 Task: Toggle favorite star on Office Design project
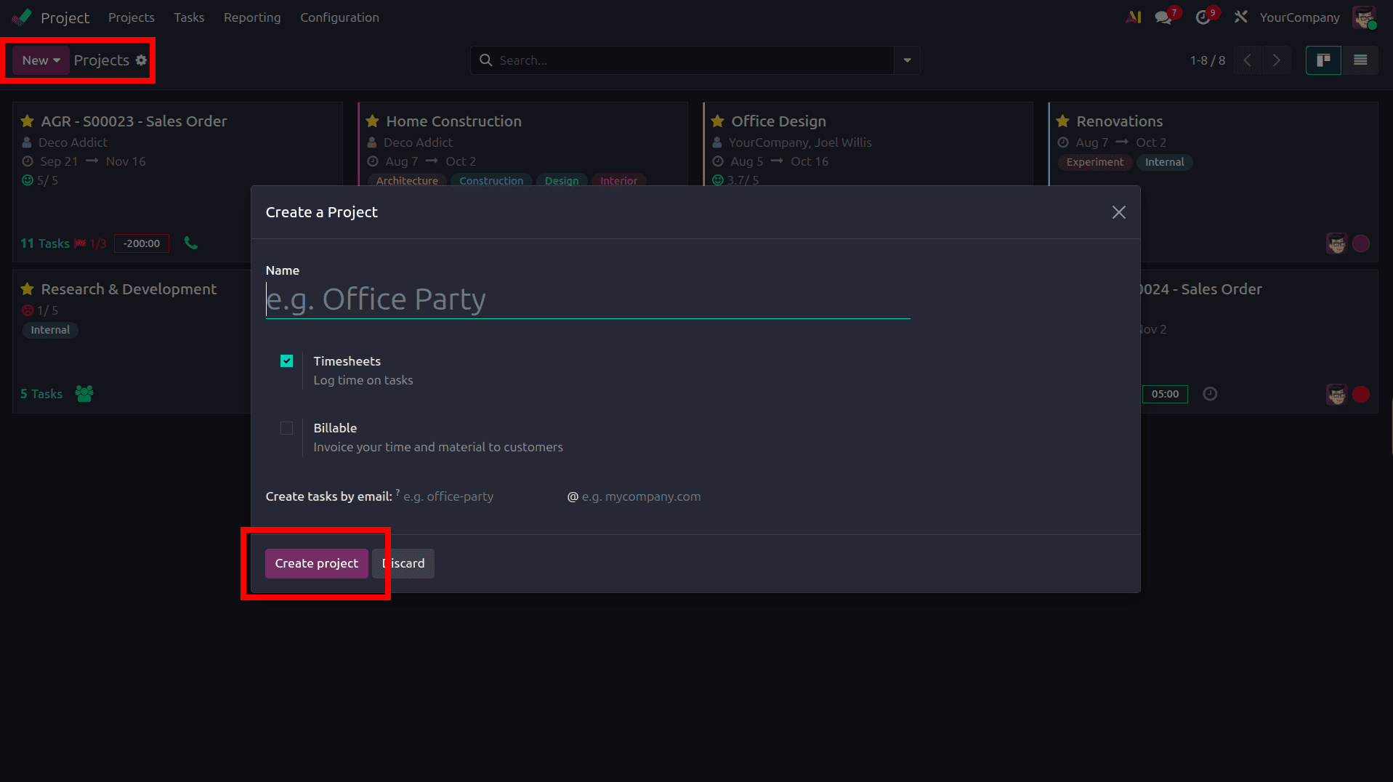[718, 121]
